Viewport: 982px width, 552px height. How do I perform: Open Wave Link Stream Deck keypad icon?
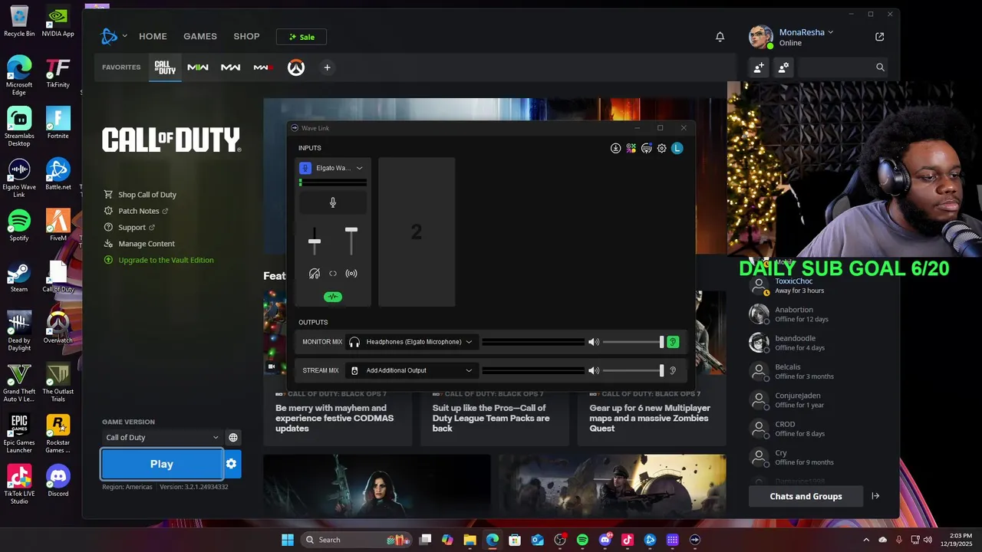(x=646, y=148)
